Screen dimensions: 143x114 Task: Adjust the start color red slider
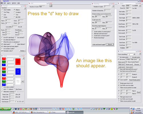10,59
